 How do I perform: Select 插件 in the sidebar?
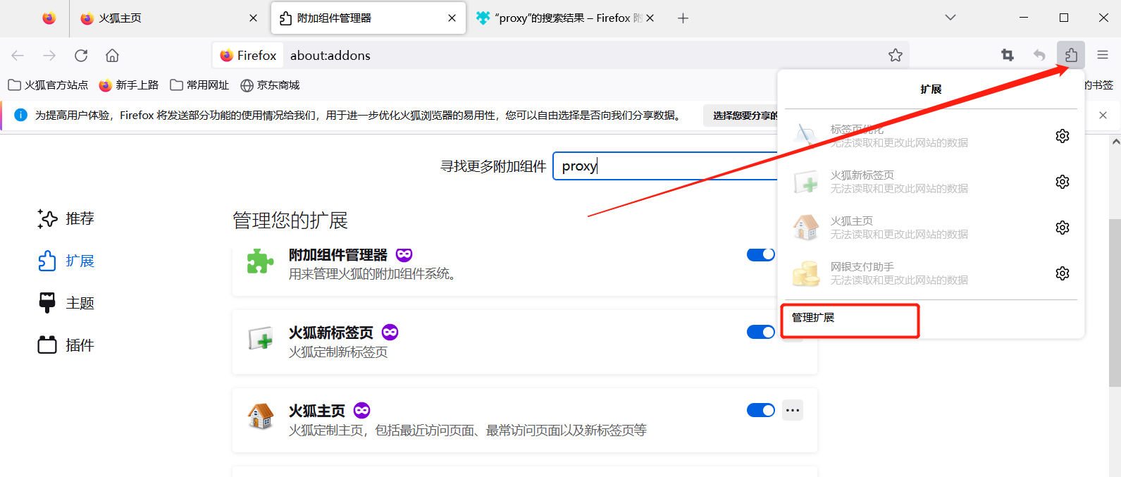point(66,345)
